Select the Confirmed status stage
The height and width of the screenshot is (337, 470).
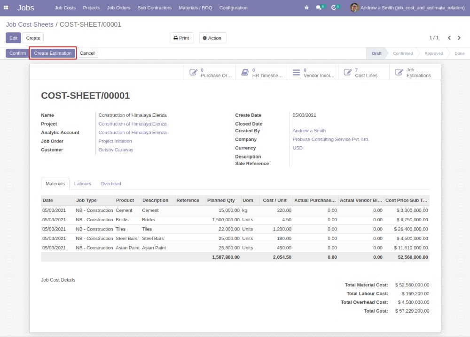[x=403, y=53]
